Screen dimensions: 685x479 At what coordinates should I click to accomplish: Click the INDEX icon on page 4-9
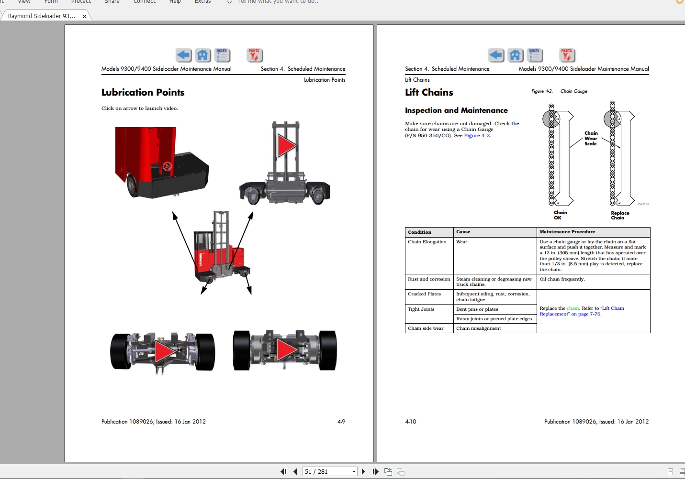222,55
